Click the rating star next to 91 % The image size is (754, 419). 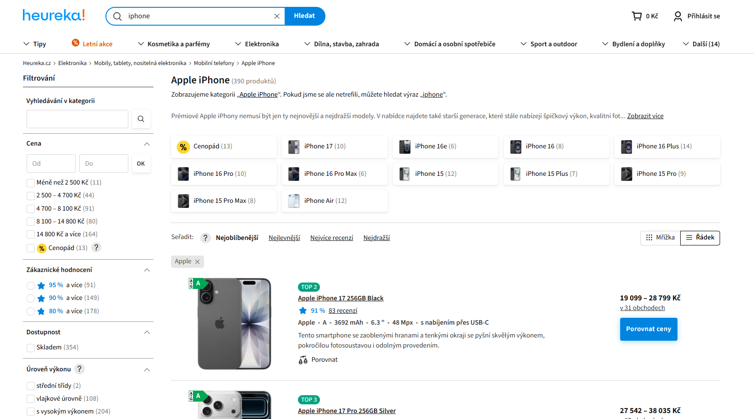click(303, 310)
